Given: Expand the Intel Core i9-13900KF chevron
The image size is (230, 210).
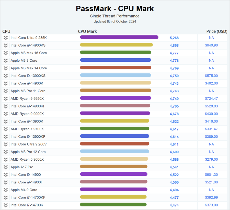Looking at the screenshot, I should pyautogui.click(x=6, y=137).
